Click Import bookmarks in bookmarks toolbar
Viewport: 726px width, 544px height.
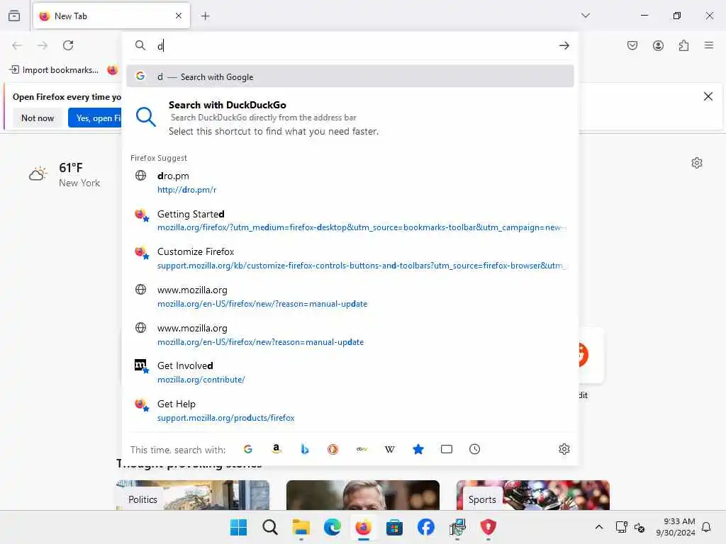click(54, 70)
